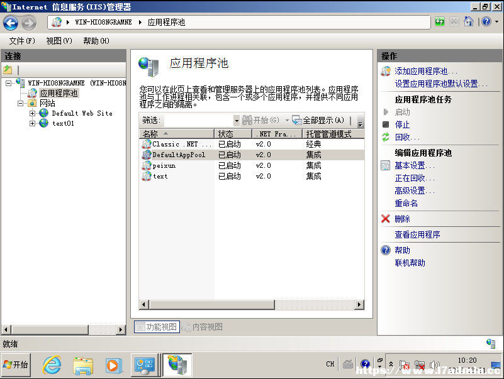Open the 筛选 filter dropdown arrow
The width and height of the screenshot is (504, 379).
pos(237,121)
